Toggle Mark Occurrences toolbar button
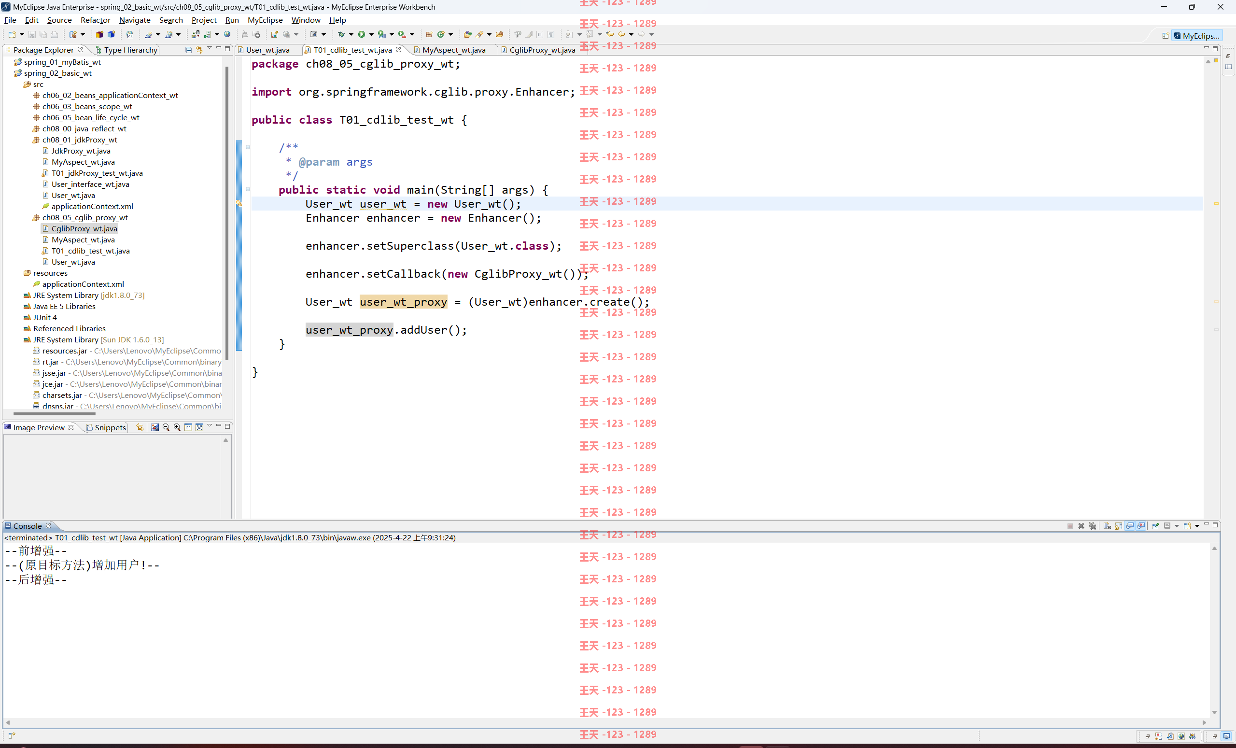Viewport: 1236px width, 748px height. [529, 35]
